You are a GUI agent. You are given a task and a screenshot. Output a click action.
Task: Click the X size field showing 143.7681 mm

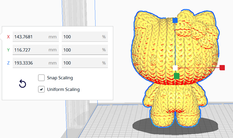36,37
